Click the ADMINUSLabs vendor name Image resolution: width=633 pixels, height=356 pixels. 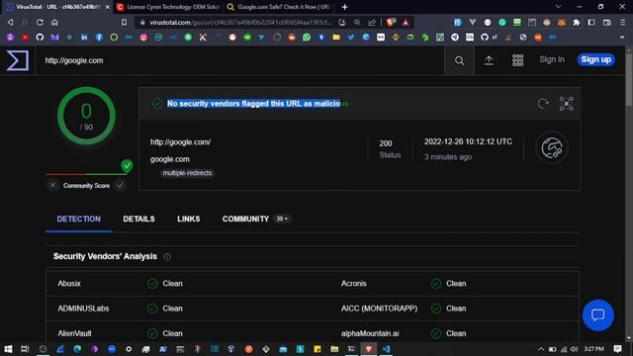[x=83, y=309]
